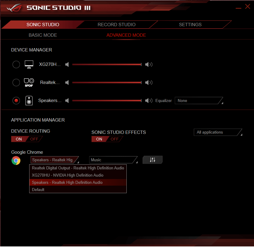
Task: Click the Realtek SPDIF device icon
Action: tap(29, 83)
